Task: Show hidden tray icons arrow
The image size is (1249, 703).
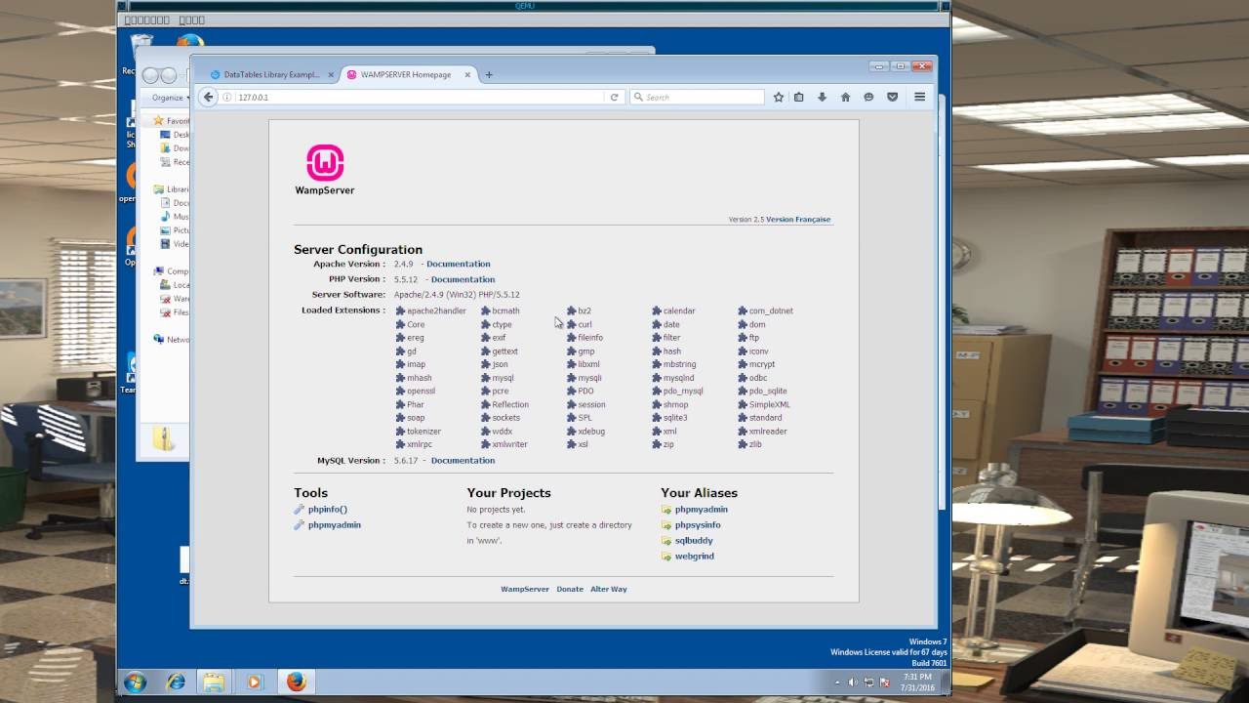Action: [836, 682]
